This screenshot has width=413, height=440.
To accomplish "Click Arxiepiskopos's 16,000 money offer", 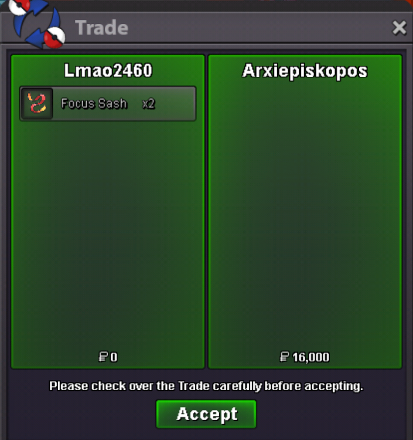I will pyautogui.click(x=310, y=357).
